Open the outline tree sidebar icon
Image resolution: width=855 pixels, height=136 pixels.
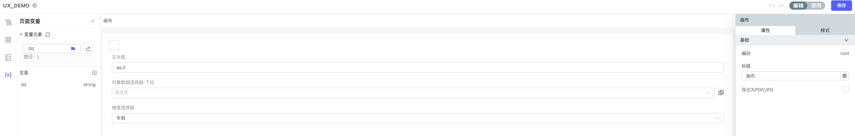click(8, 23)
